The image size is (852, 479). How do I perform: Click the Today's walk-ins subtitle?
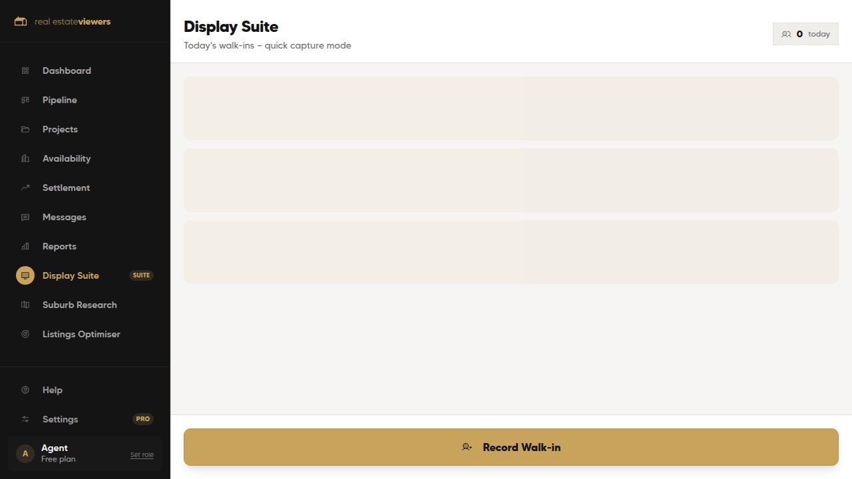pos(268,45)
